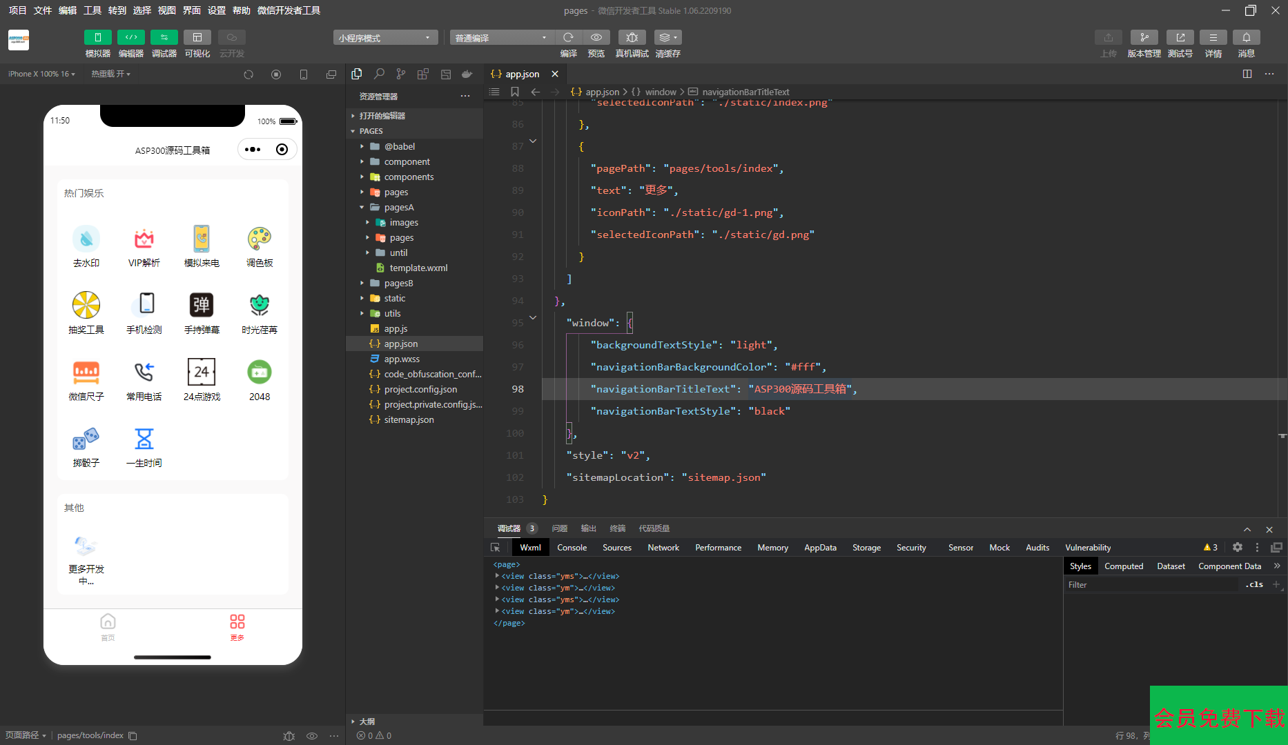Expand the pagesB folder
Screen dimensions: 1288x745
tap(398, 283)
